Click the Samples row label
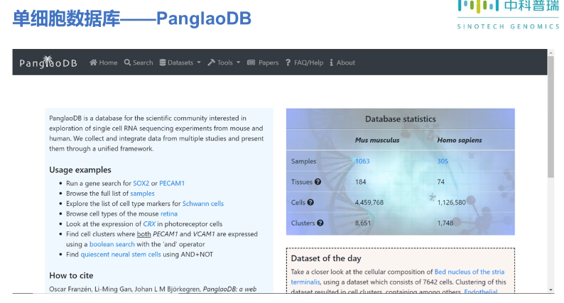Screen dimensions: 564x303 click(x=303, y=161)
